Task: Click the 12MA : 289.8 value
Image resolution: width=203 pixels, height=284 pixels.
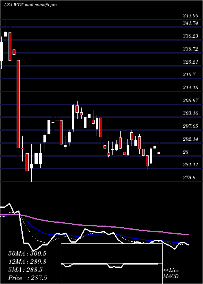Action: point(27,262)
